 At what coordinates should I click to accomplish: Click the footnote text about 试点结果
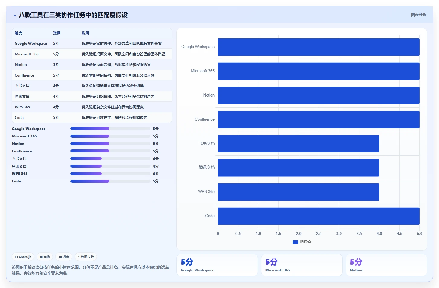[x=90, y=270]
